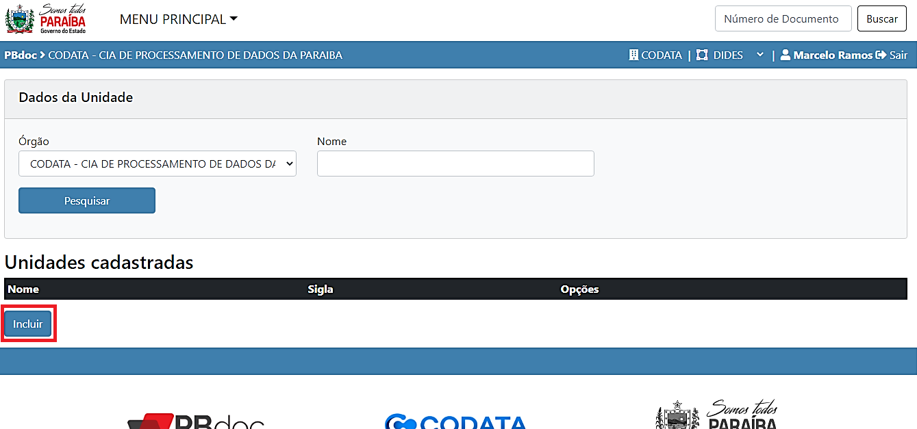Click the sign-out icon next to Sair
917x429 pixels.
(x=881, y=55)
